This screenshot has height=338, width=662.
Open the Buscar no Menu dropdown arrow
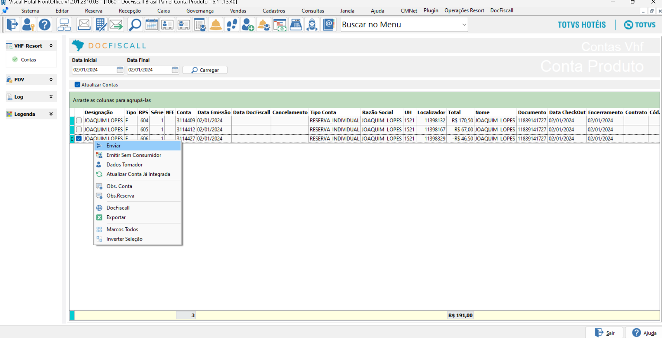464,25
